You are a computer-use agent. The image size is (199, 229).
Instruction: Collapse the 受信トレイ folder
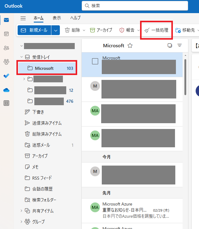(x=22, y=57)
